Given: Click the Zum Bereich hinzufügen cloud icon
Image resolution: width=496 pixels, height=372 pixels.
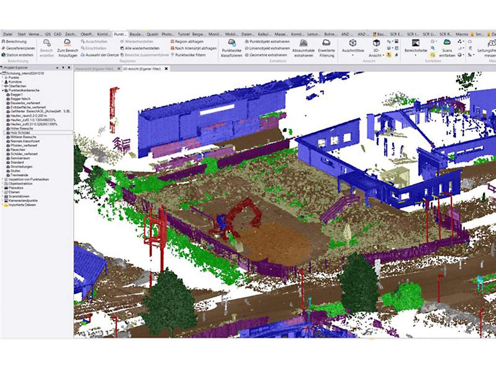Looking at the screenshot, I should pyautogui.click(x=67, y=43).
